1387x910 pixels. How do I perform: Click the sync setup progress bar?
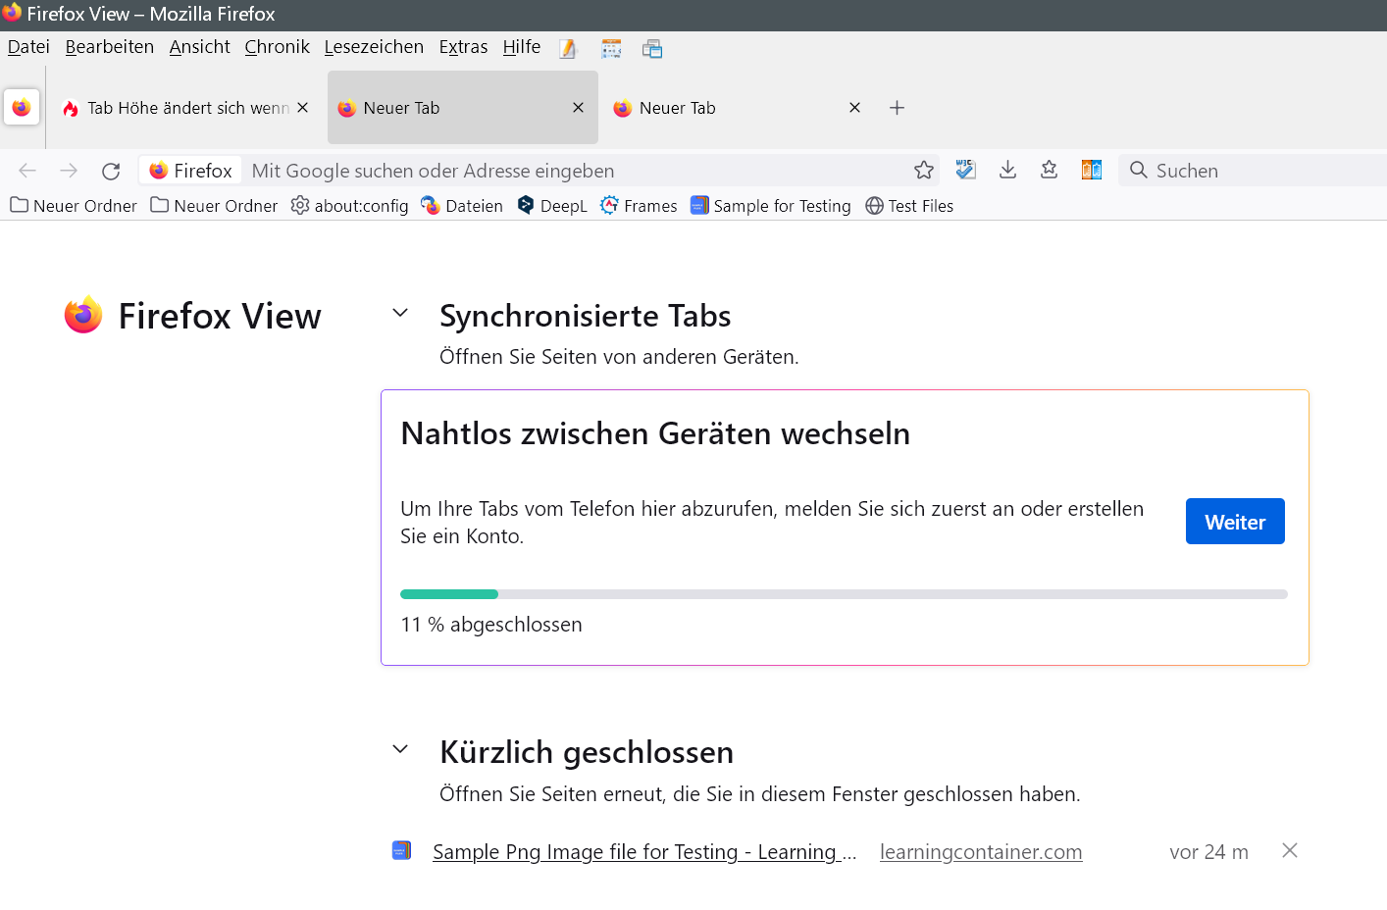(844, 594)
